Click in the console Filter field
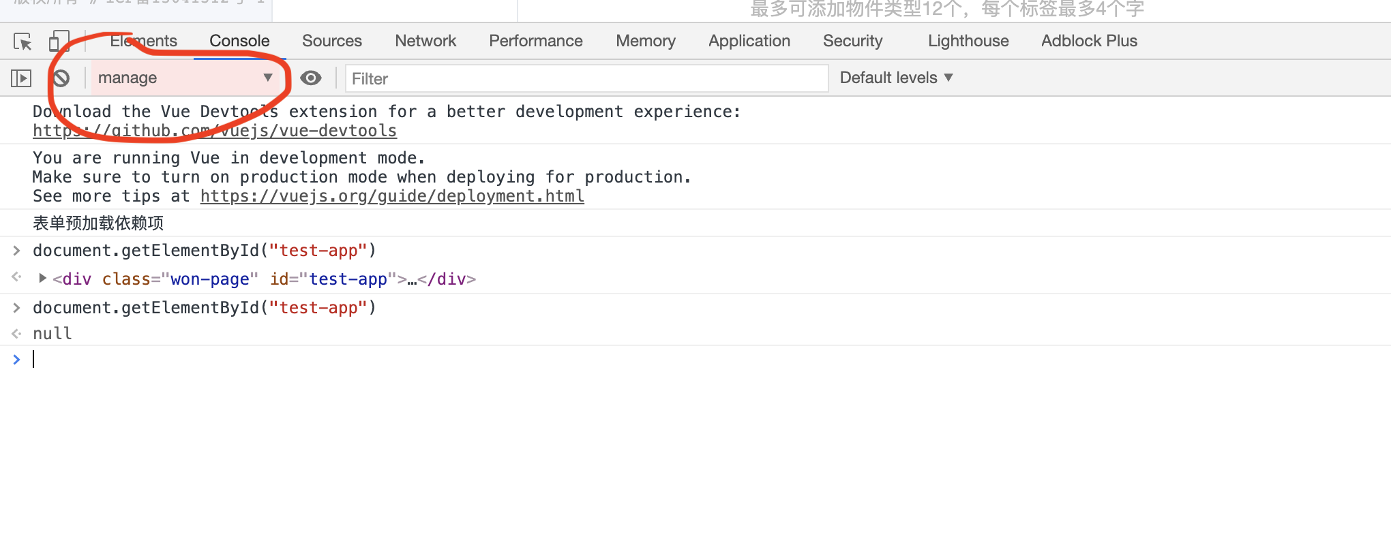The width and height of the screenshot is (1391, 534). pyautogui.click(x=586, y=79)
